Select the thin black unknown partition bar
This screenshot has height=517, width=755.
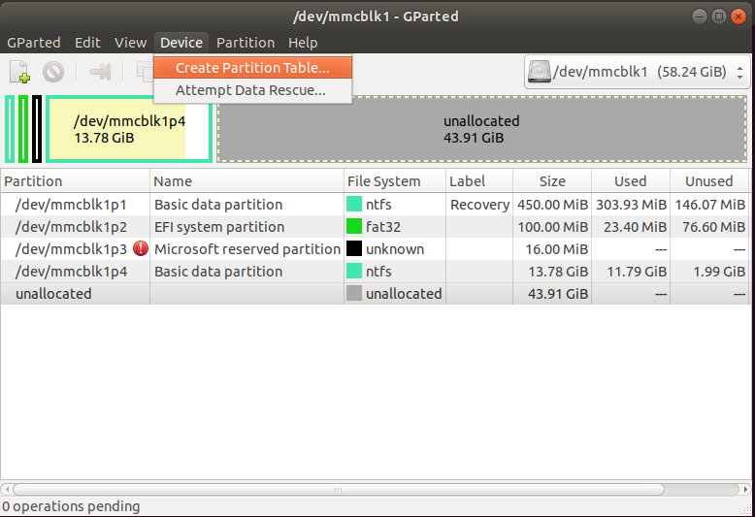[37, 129]
